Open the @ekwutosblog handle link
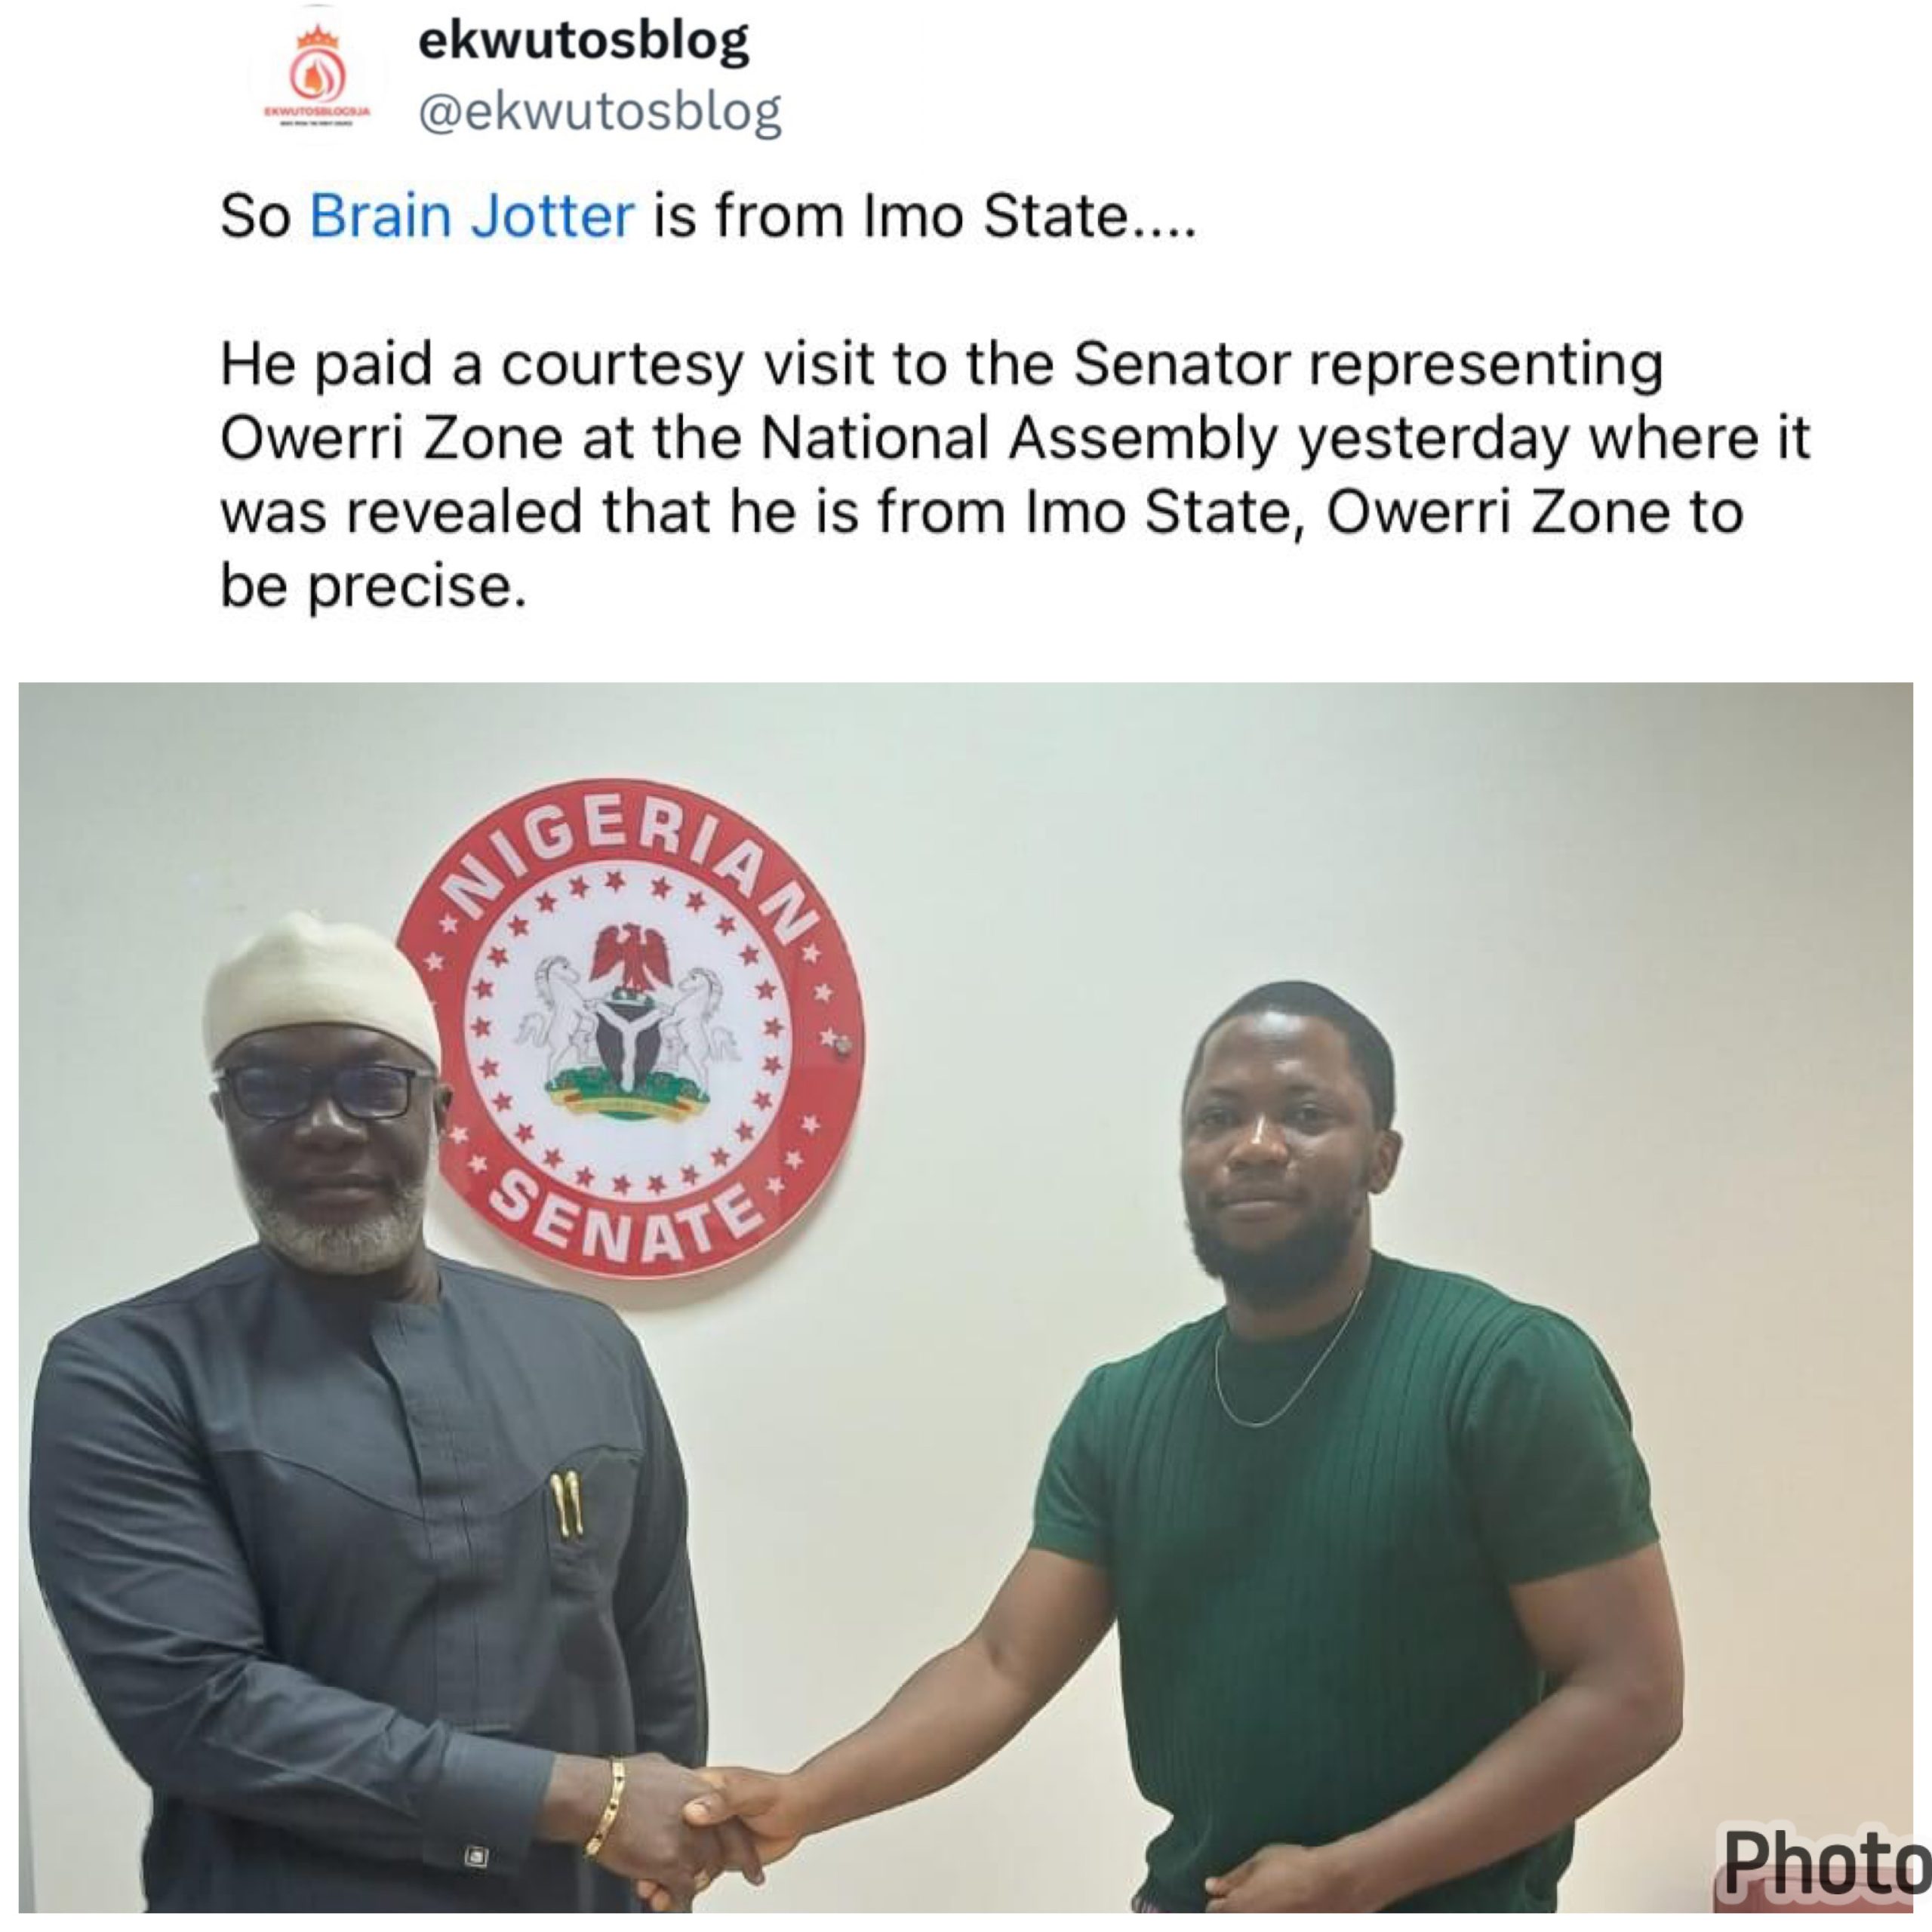The width and height of the screenshot is (1932, 1932). pyautogui.click(x=599, y=112)
